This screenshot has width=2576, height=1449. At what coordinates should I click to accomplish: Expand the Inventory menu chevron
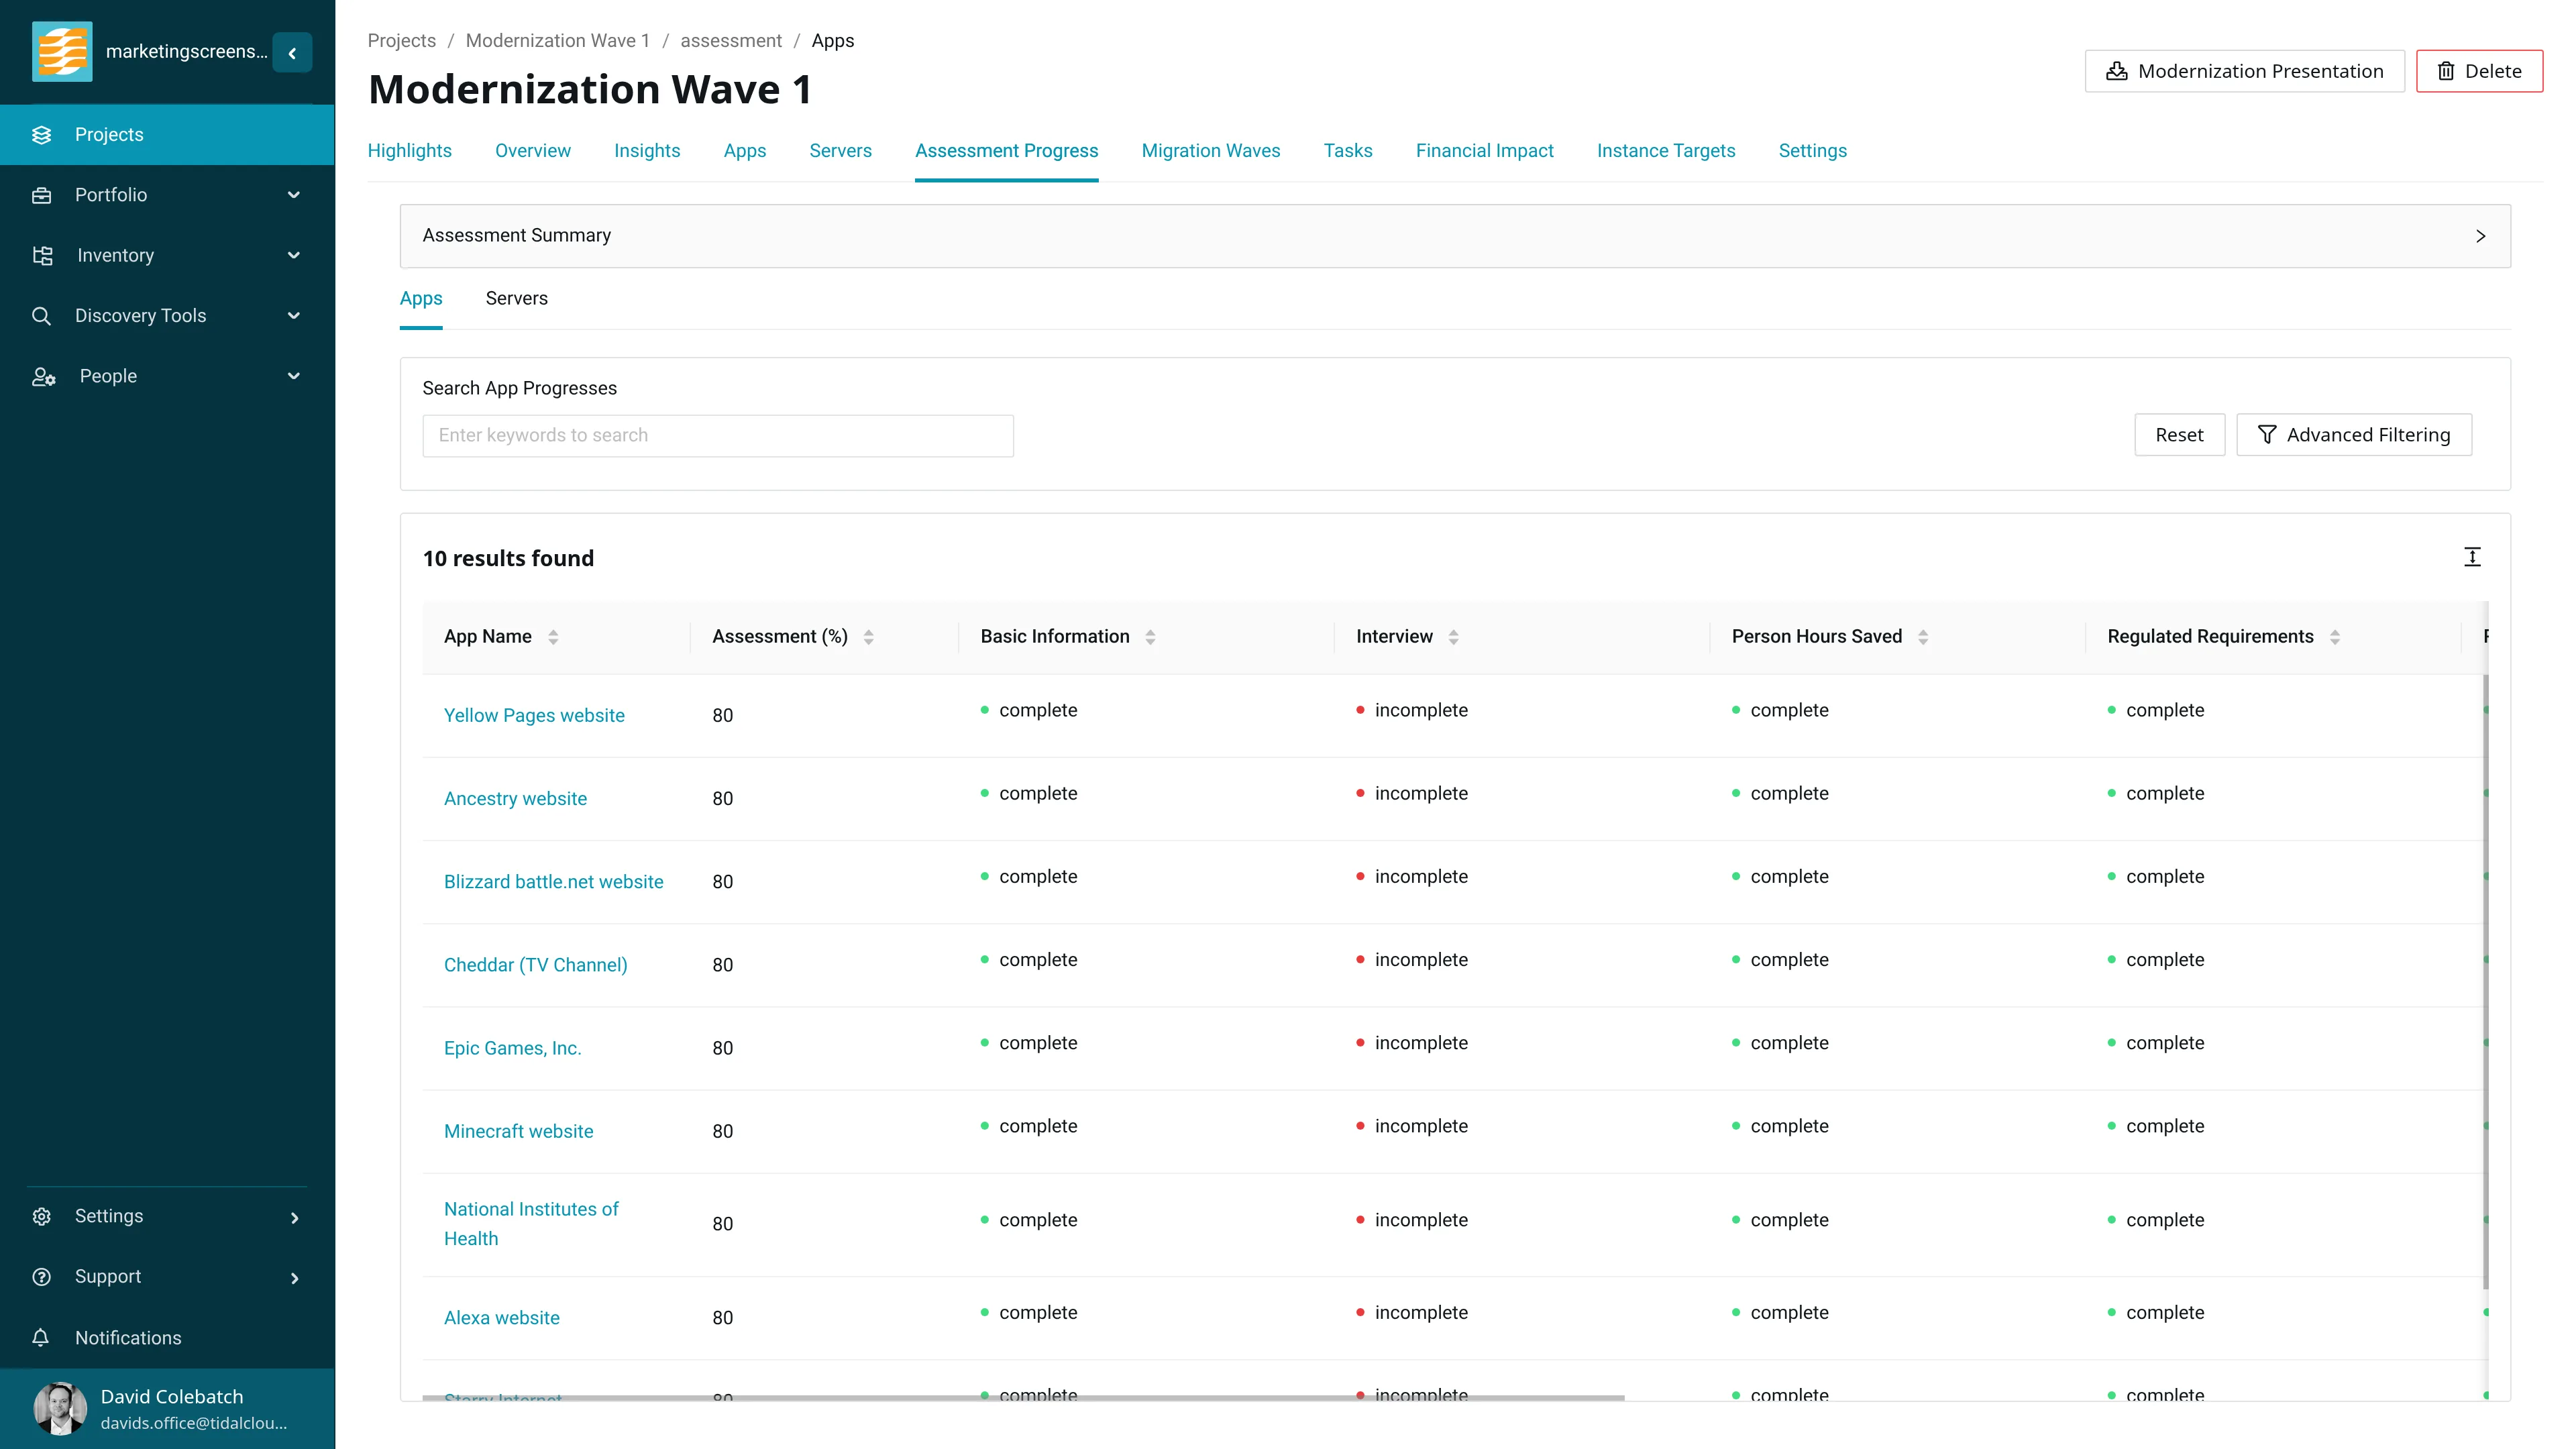click(294, 256)
